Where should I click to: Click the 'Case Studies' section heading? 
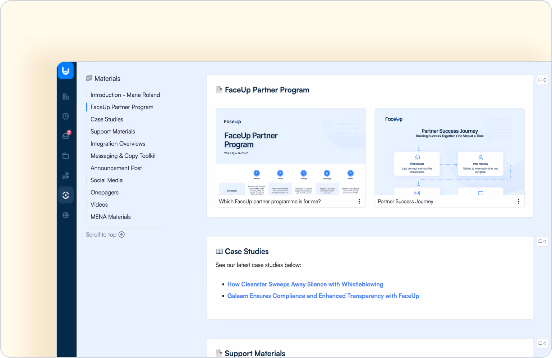[247, 252]
